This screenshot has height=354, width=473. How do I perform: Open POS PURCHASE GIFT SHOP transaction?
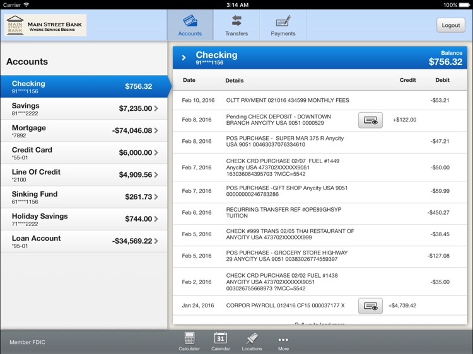[x=320, y=191]
